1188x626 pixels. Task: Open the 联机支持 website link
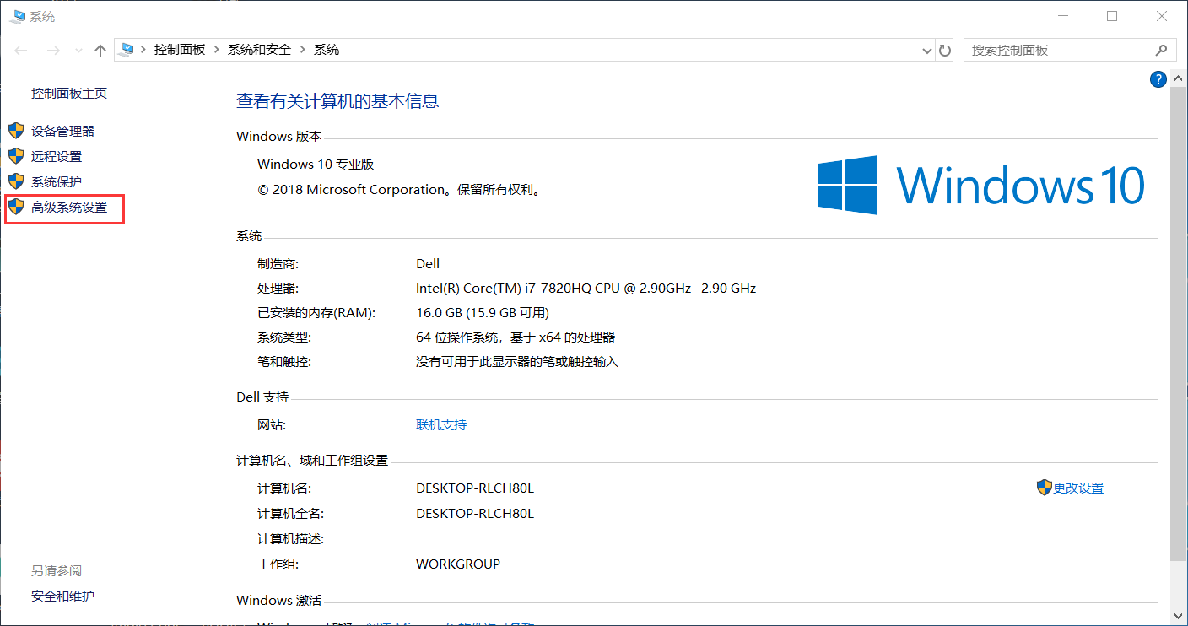(x=441, y=424)
